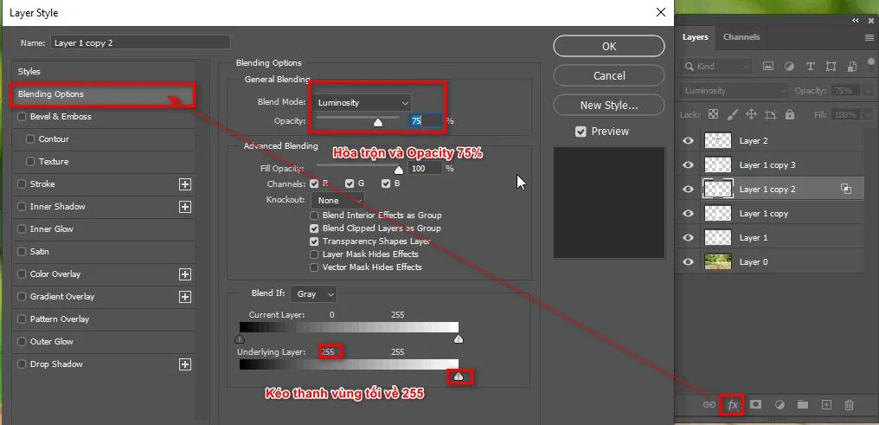Create a new layer with plus icon
879x425 pixels.
coord(826,404)
